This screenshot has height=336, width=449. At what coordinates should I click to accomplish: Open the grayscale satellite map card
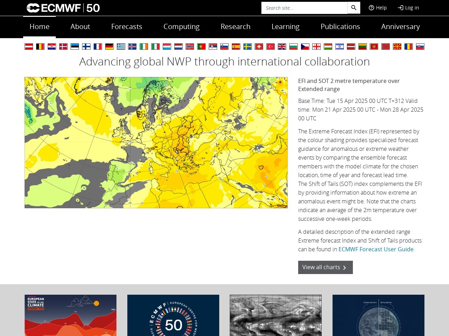[x=276, y=315]
